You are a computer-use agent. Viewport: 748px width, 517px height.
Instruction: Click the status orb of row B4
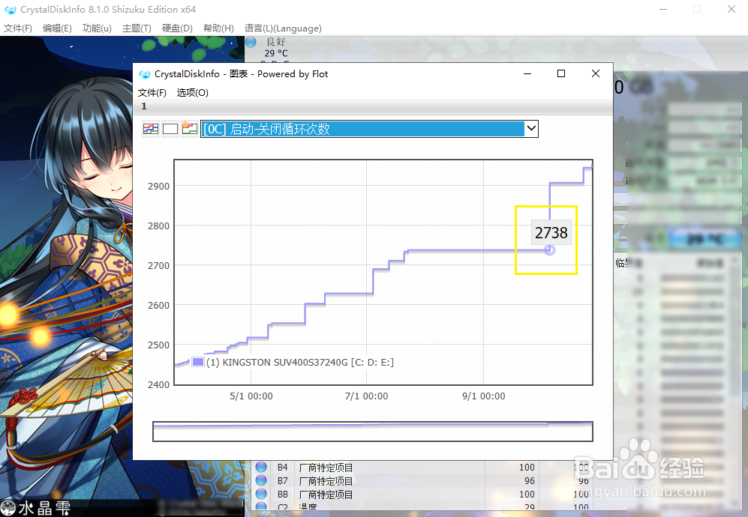click(x=261, y=467)
